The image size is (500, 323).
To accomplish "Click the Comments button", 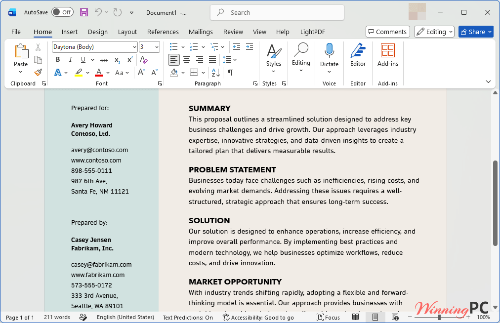I will [388, 32].
